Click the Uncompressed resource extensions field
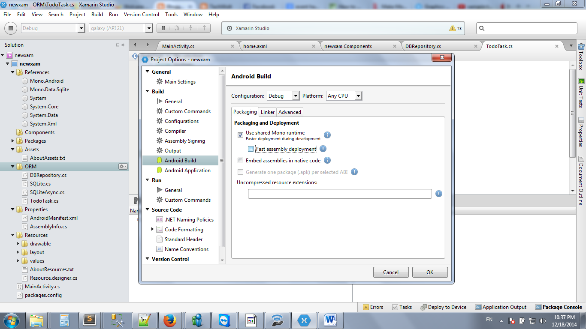This screenshot has height=329, width=586. pos(339,194)
